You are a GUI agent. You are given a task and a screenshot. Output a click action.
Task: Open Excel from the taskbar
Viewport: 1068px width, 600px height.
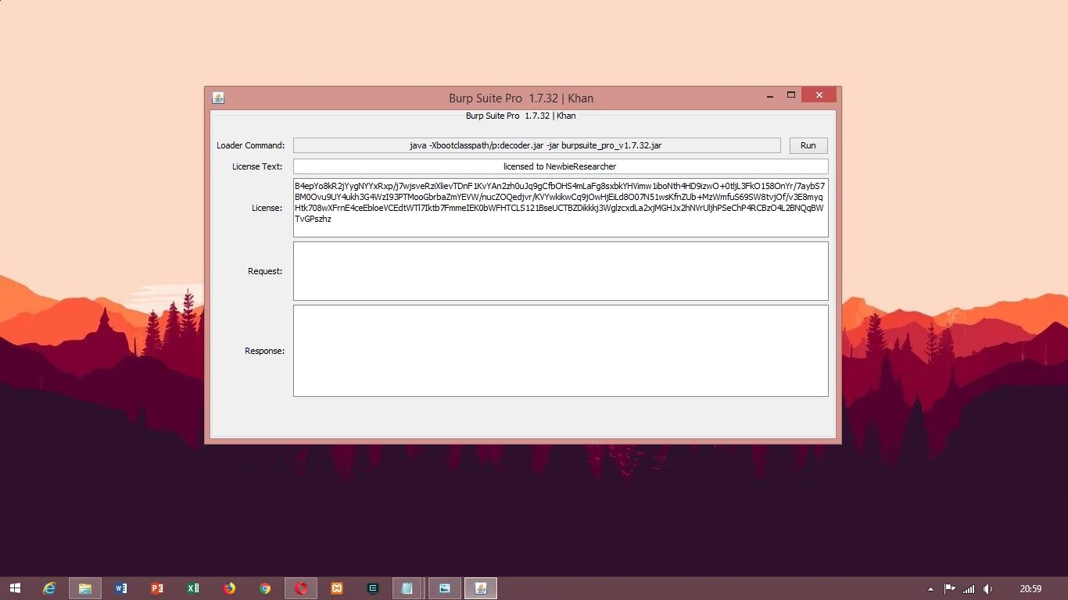pos(192,588)
